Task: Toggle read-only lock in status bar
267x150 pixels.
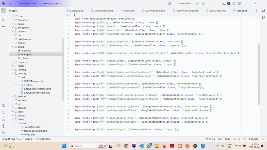Action: pyautogui.click(x=262, y=139)
